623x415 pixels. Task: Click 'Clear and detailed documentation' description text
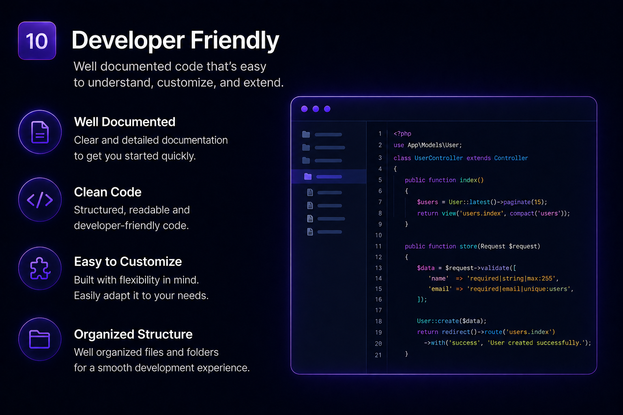click(x=151, y=140)
